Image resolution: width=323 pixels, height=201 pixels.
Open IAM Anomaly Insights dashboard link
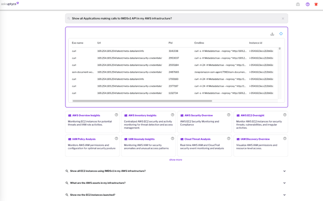coord(141,139)
